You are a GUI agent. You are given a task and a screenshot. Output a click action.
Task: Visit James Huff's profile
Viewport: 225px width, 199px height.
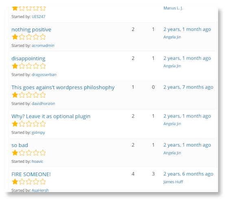173,182
